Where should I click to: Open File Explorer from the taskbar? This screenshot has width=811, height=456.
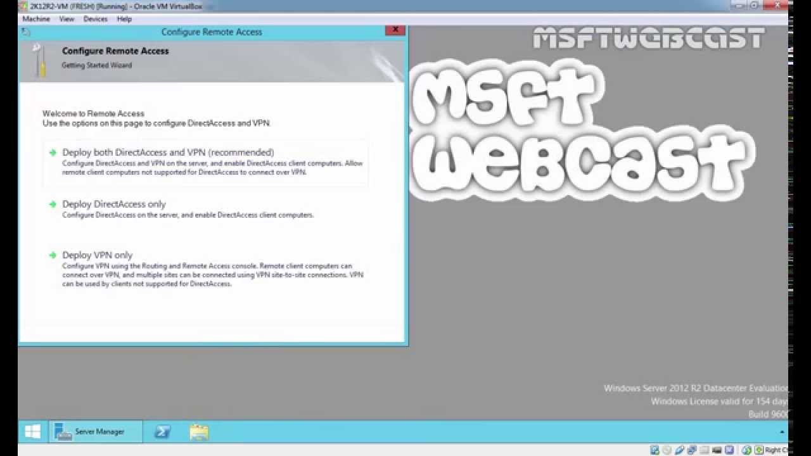[199, 432]
